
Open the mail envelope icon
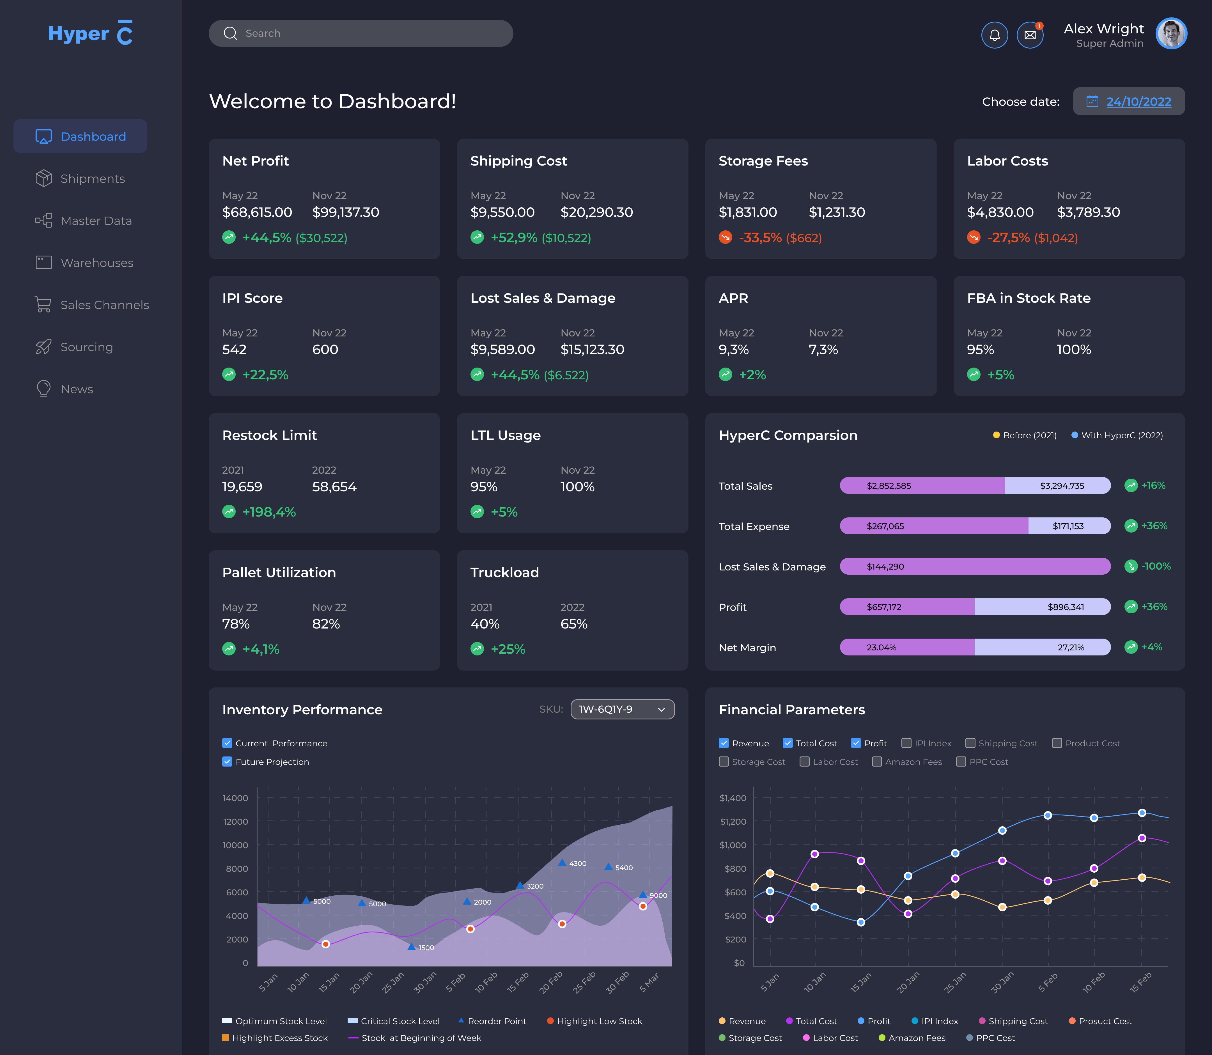tap(1030, 35)
